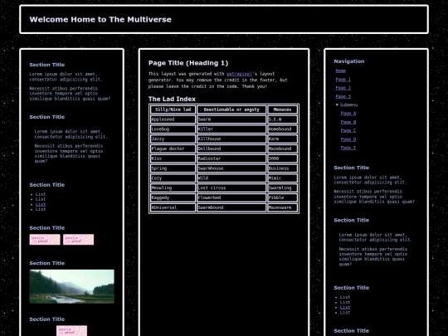
Task: Click the 'Swarmhouse' table cell
Action: 231,168
